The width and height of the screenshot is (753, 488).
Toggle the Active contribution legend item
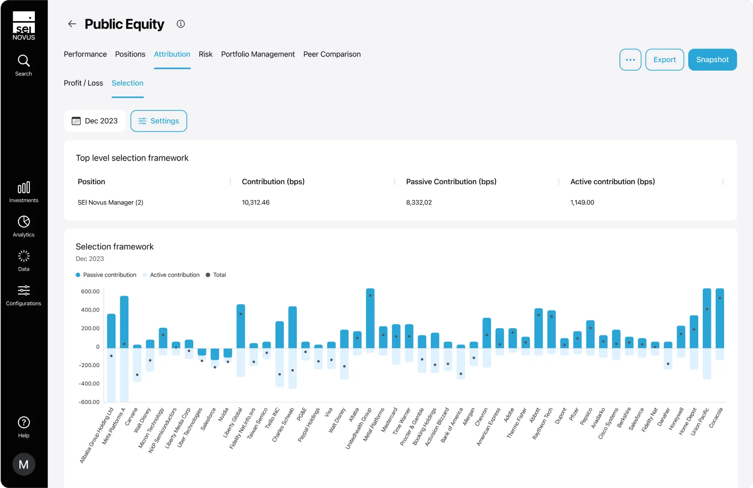[x=171, y=275]
